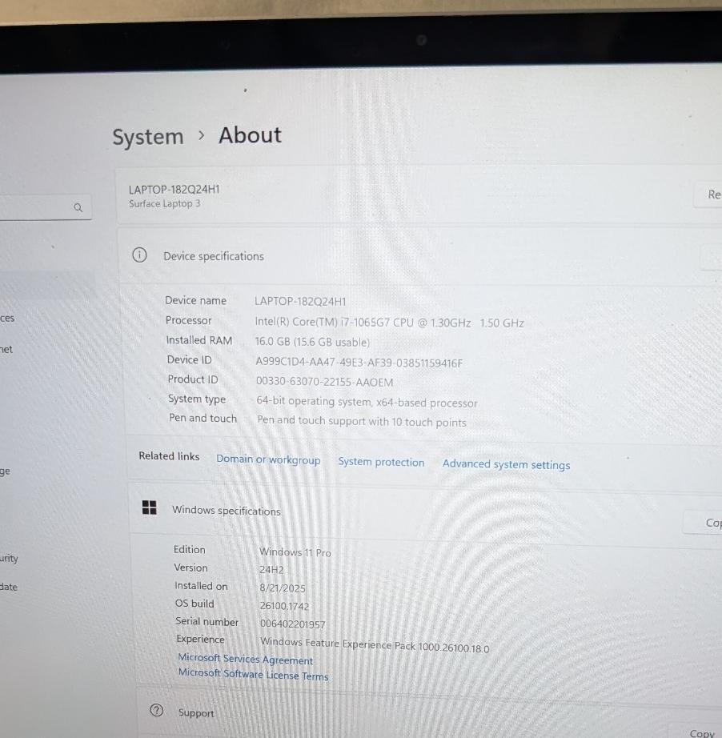Click the Product ID label

(193, 379)
